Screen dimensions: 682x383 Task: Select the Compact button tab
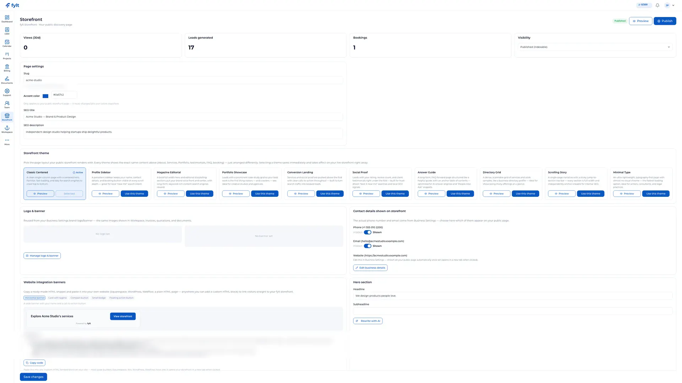pyautogui.click(x=79, y=298)
